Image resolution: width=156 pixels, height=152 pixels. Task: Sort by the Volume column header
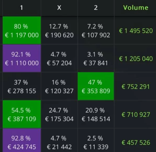(136, 7)
